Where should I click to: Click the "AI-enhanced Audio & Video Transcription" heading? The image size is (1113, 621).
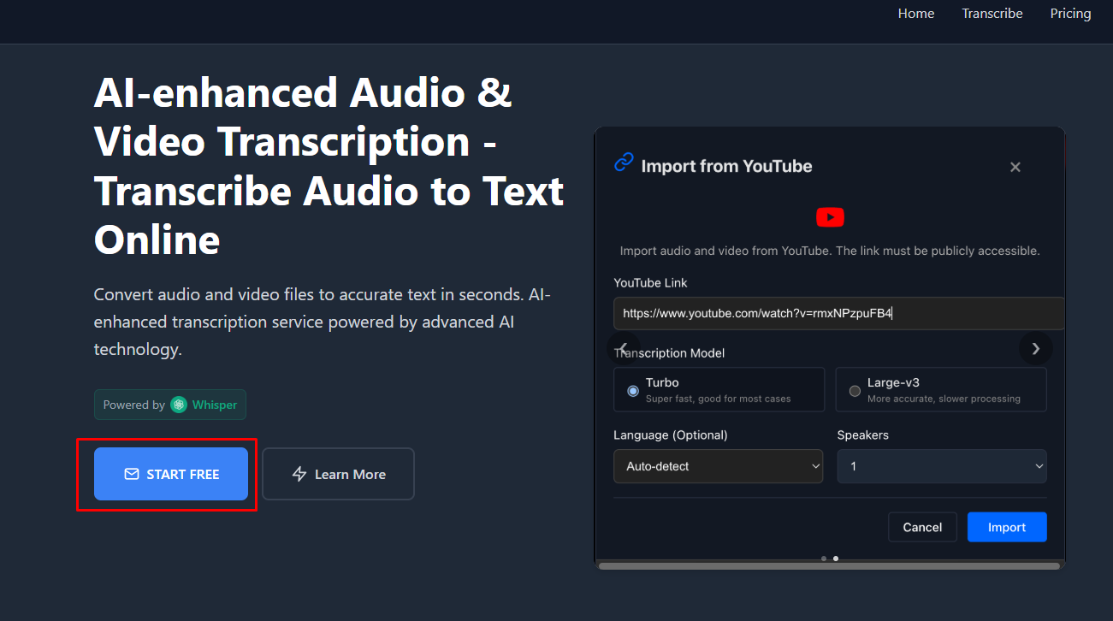point(329,166)
